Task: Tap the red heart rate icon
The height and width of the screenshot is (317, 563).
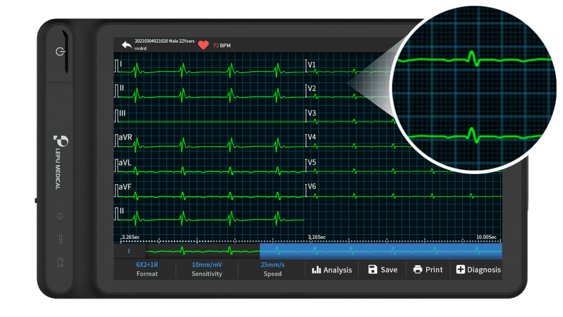Action: click(203, 45)
